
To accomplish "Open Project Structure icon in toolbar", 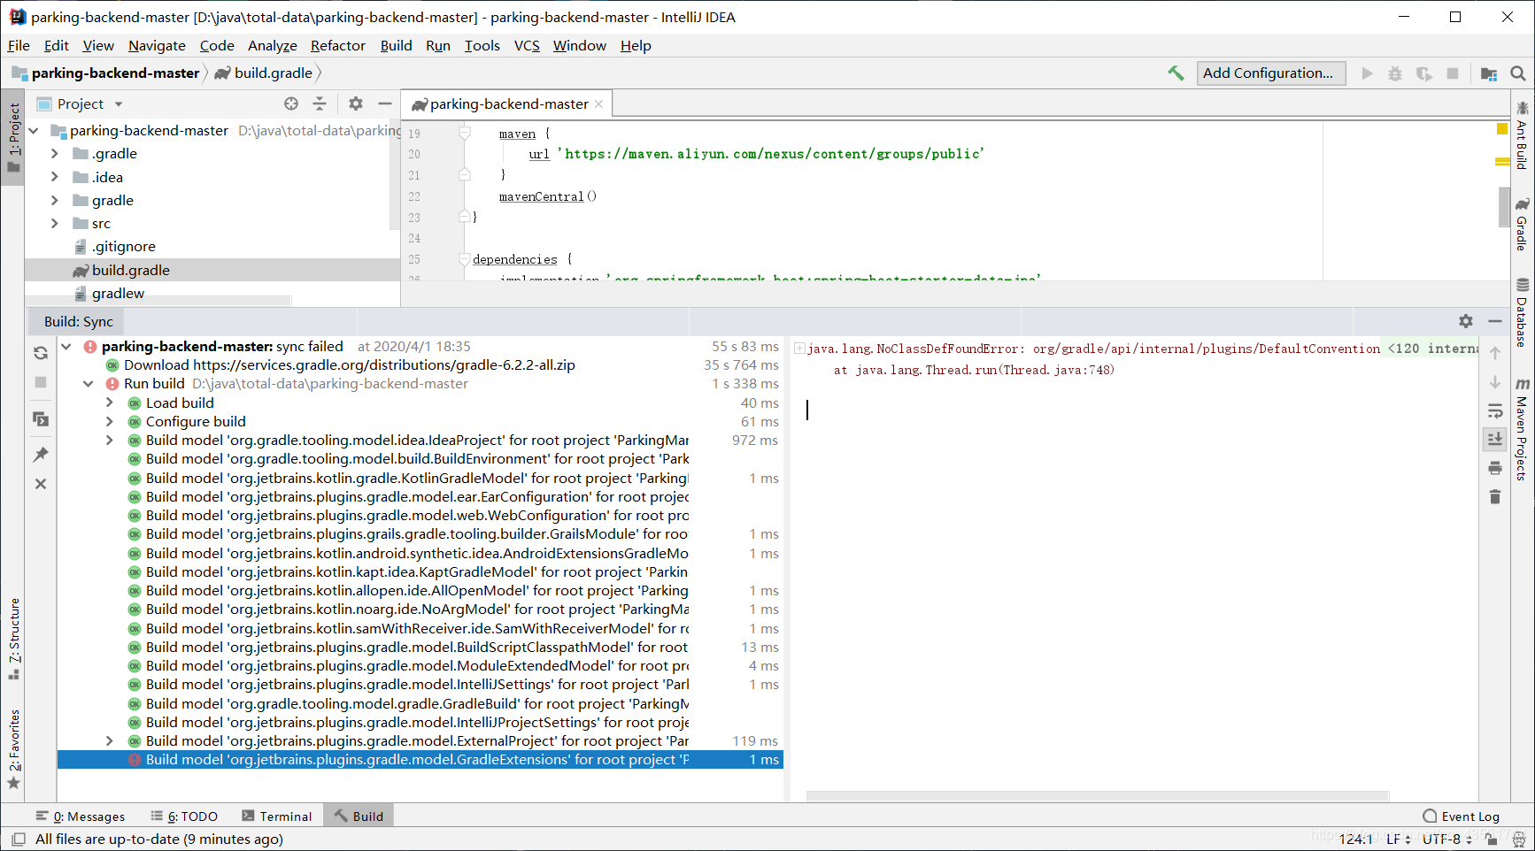I will pos(1489,73).
